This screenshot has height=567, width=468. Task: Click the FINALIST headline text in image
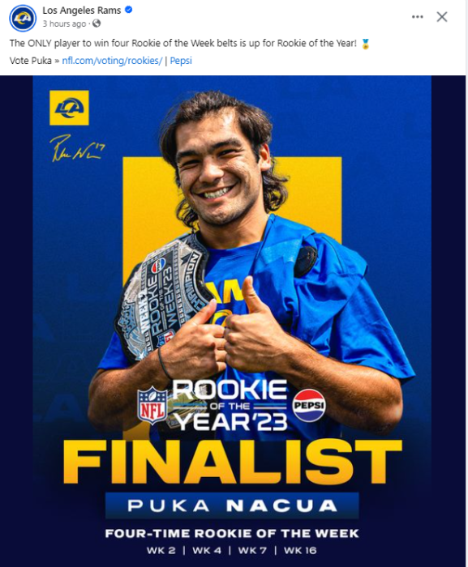pyautogui.click(x=233, y=462)
